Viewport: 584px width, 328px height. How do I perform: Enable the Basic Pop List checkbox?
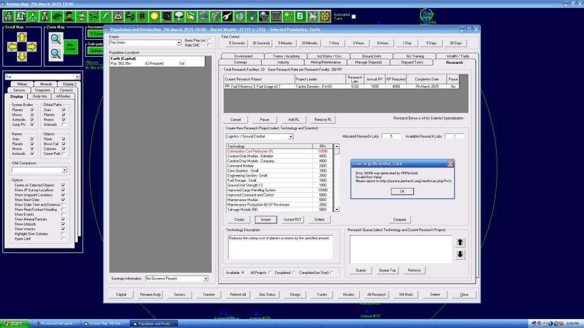[x=209, y=40]
